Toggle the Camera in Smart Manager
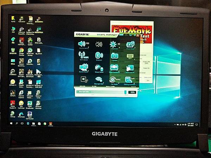Image resolution: width=211 pixels, height=158 pixels. (115, 57)
